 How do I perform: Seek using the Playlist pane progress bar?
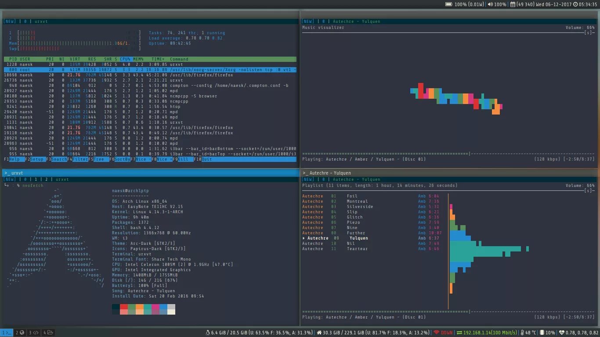click(x=448, y=312)
